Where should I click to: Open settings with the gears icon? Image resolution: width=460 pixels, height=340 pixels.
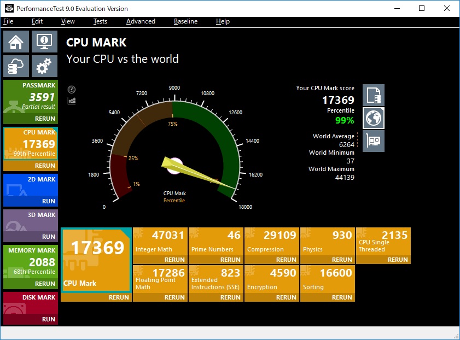pos(44,66)
